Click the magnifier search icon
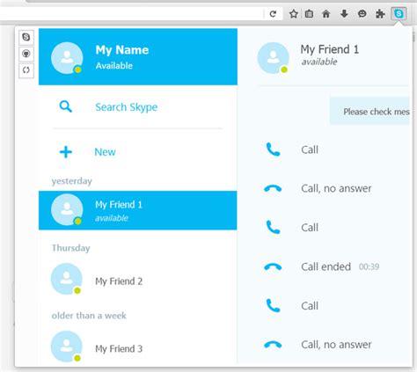 [x=65, y=106]
